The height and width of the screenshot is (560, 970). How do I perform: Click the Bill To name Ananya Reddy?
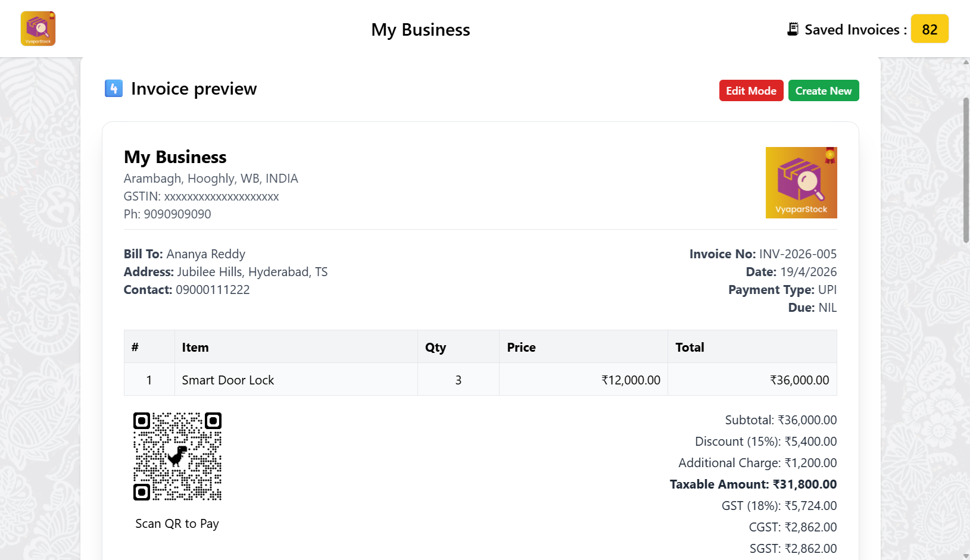(x=206, y=254)
